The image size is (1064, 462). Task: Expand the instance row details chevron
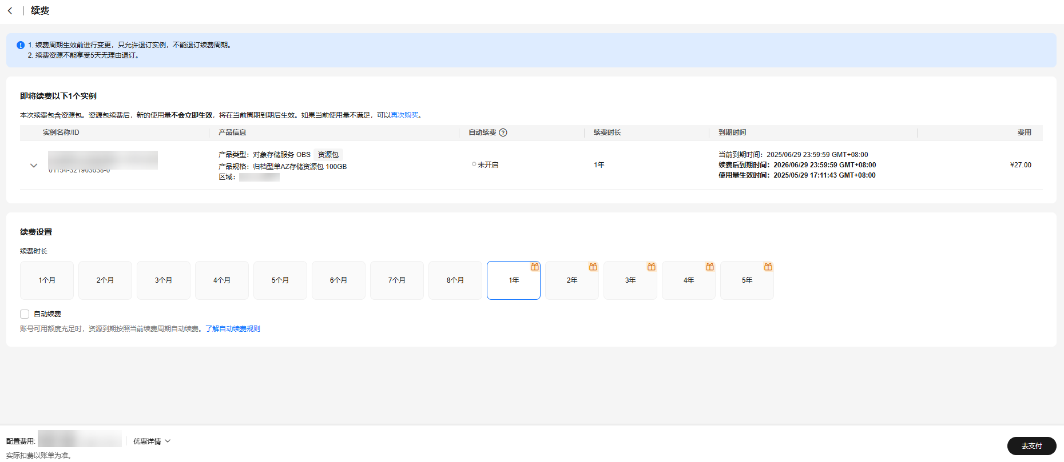(34, 166)
